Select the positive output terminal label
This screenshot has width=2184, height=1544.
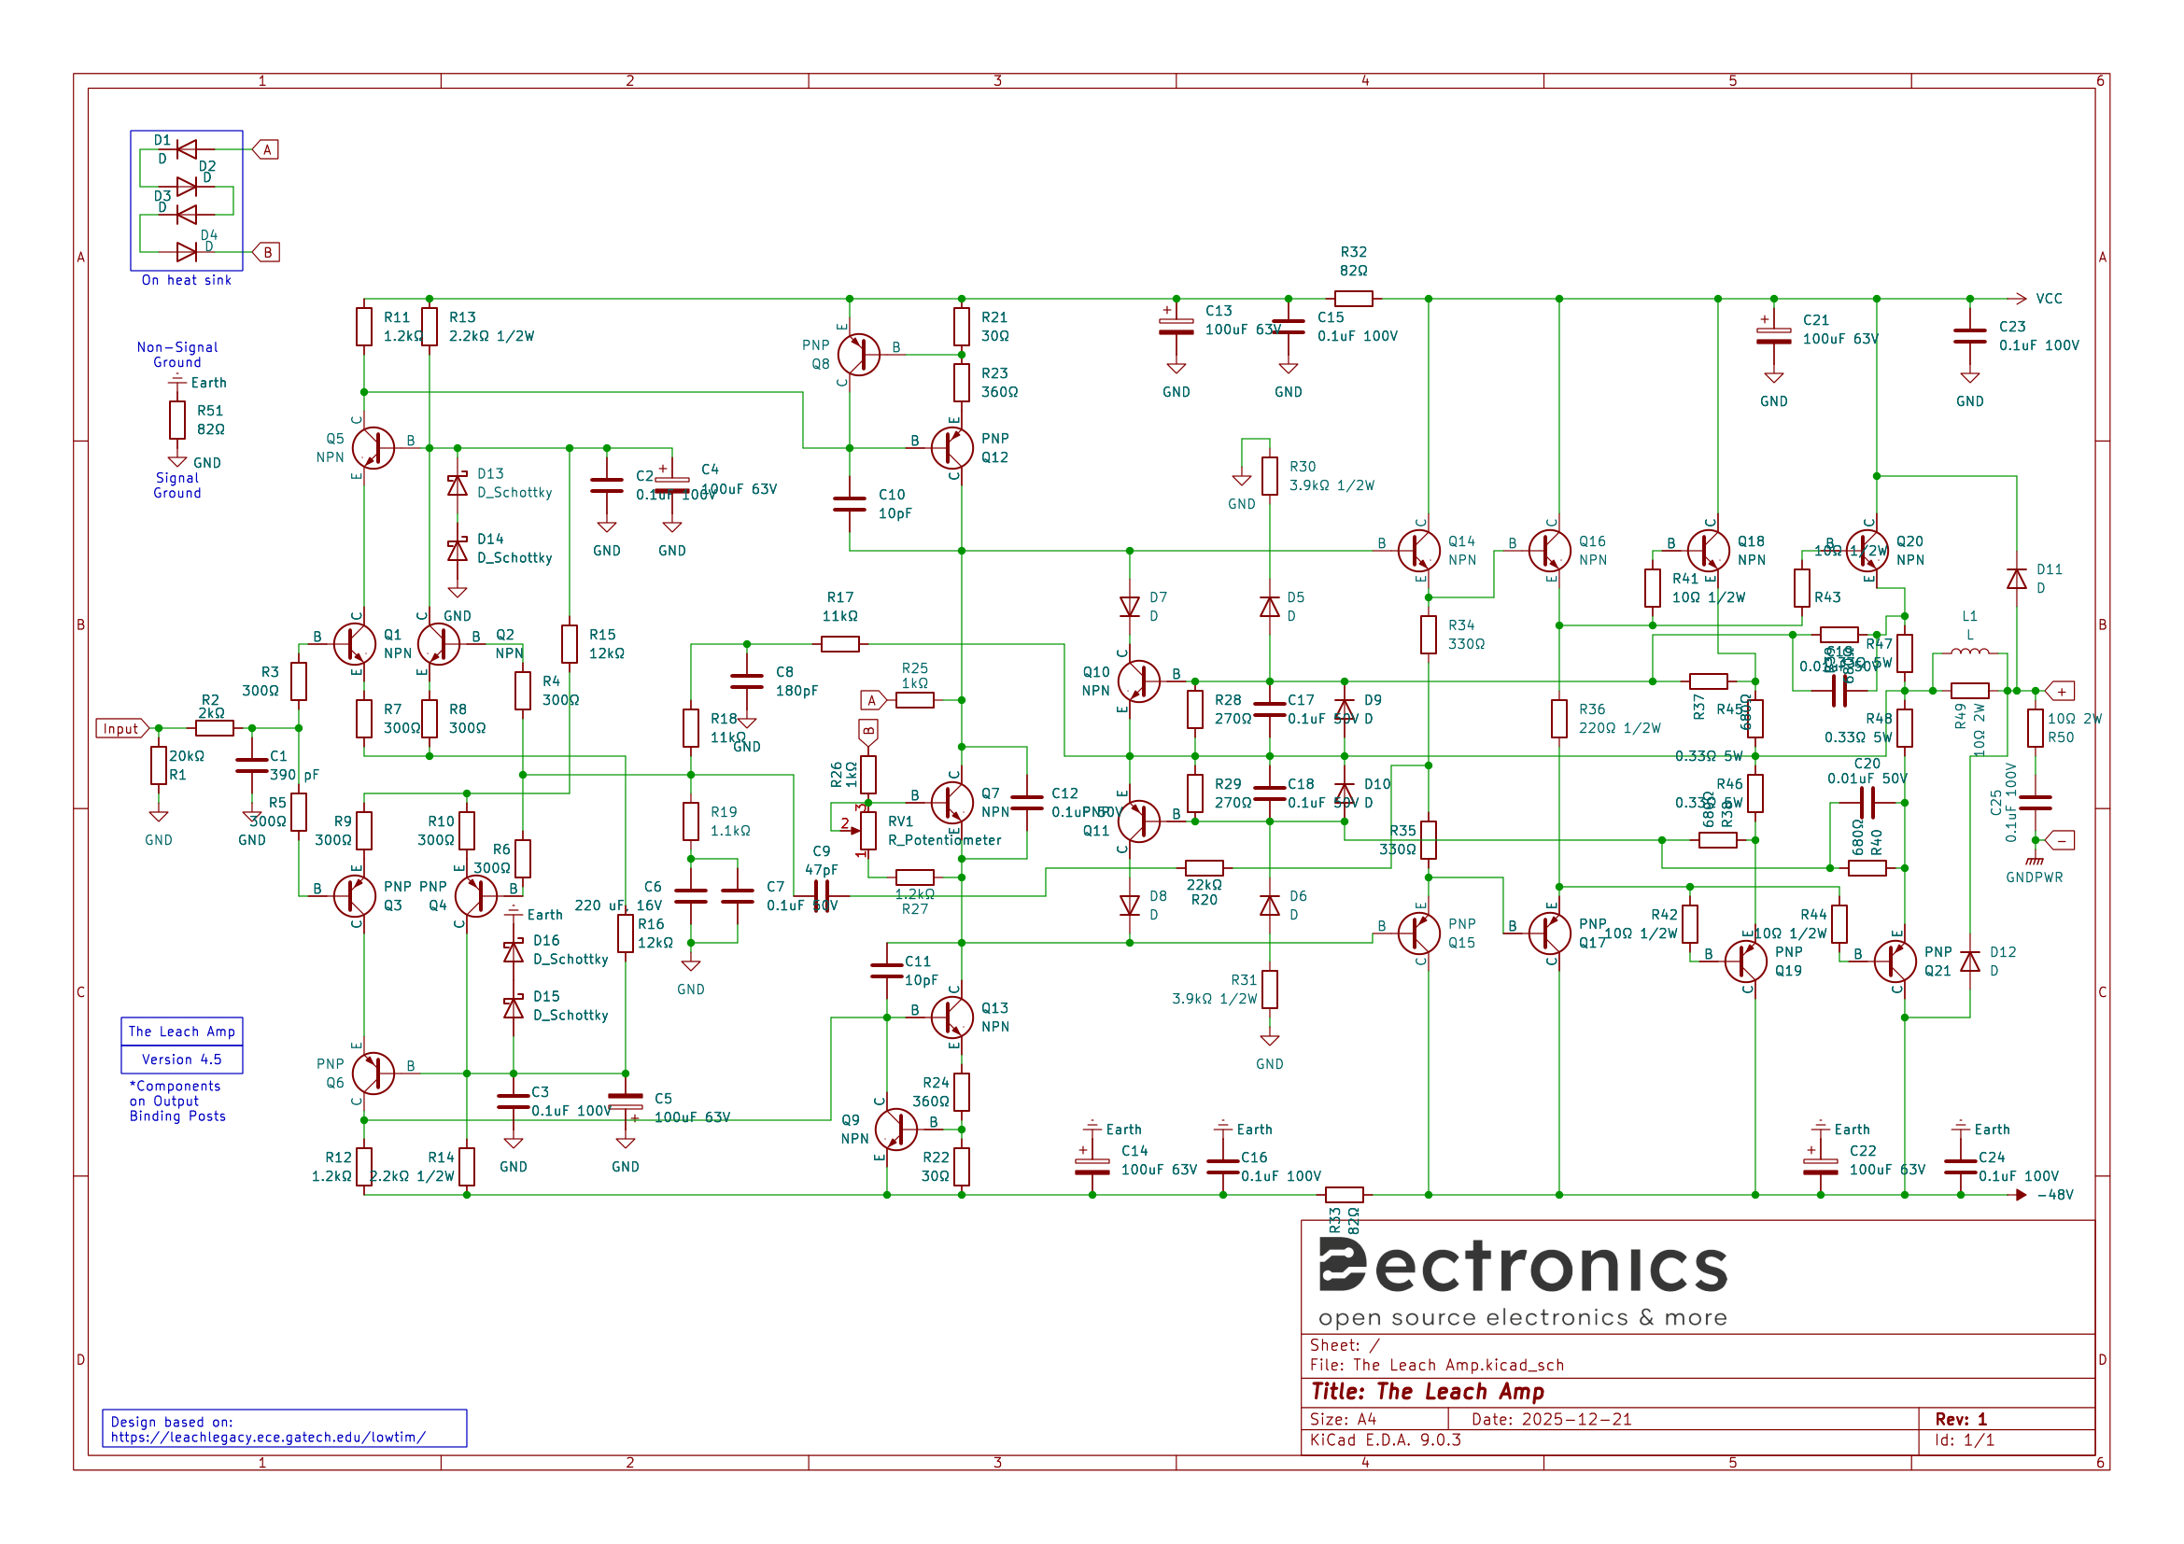click(2061, 691)
